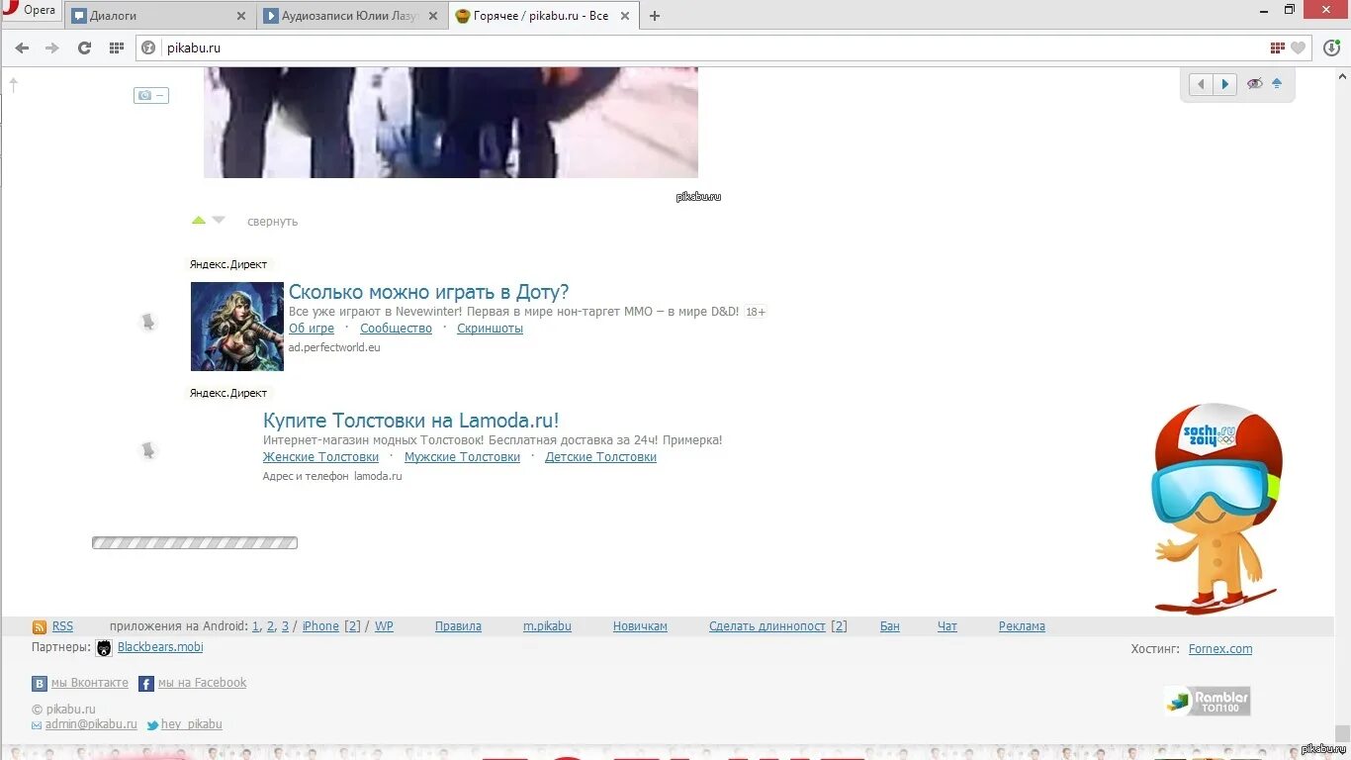1351x760 pixels.
Task: Click Адрес и телефон lamoda.ru
Action: click(332, 476)
